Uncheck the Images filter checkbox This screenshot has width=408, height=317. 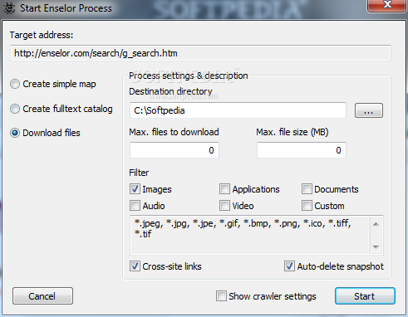pos(135,189)
